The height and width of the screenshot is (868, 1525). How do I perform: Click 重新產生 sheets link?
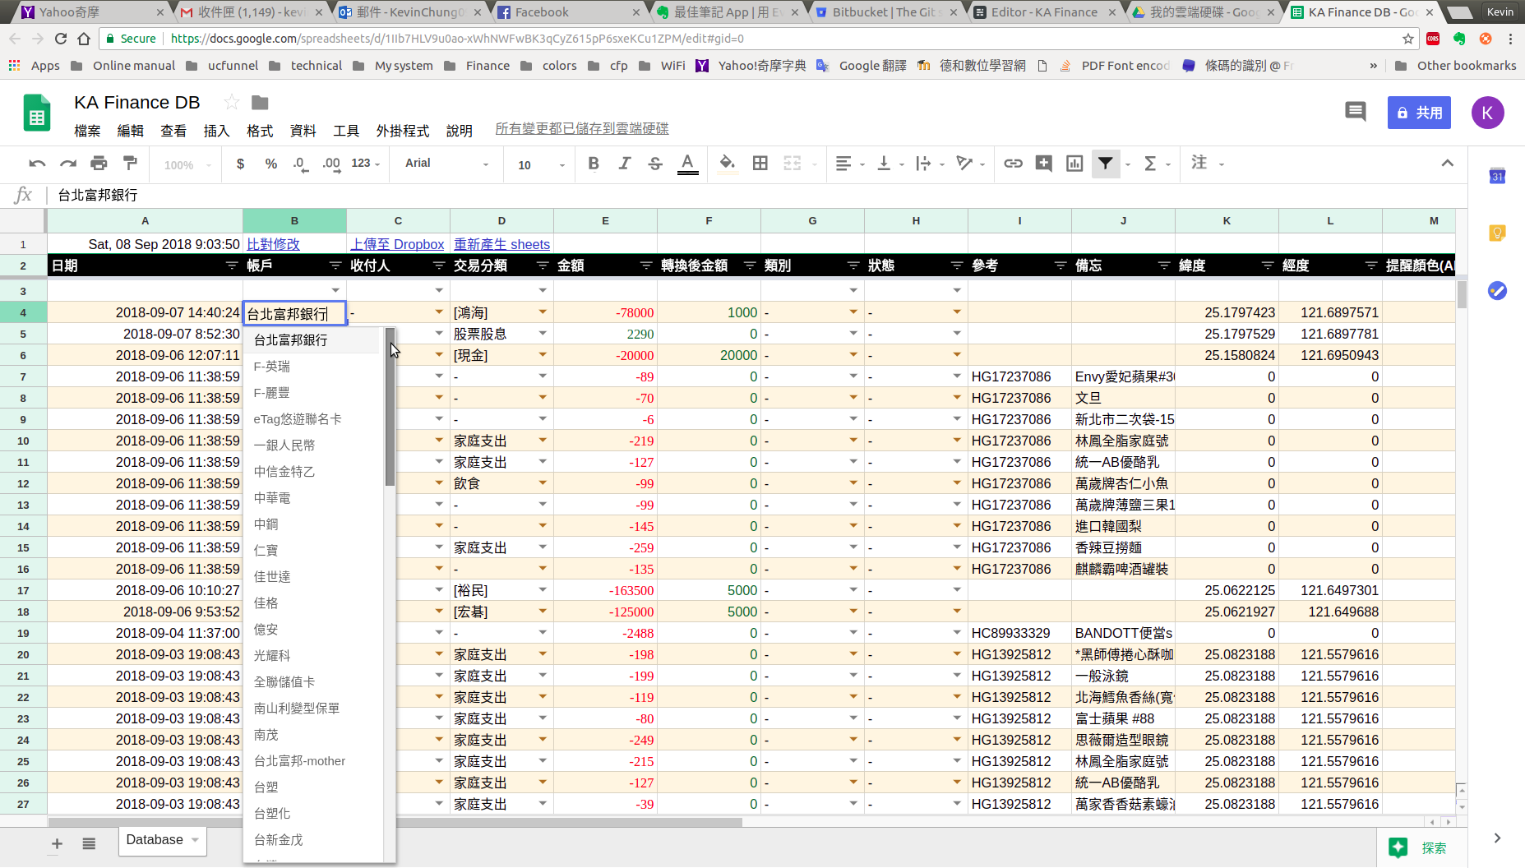click(x=501, y=244)
